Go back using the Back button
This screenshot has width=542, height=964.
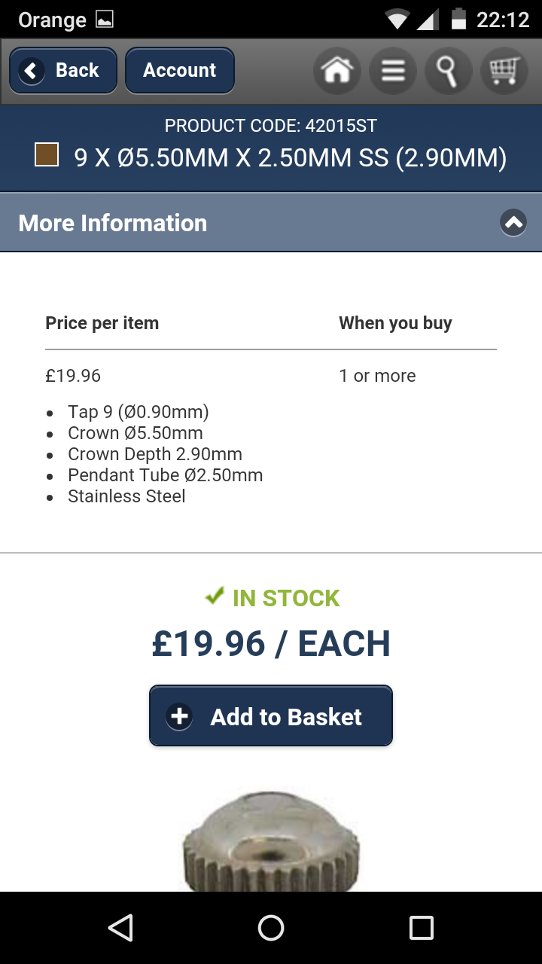click(63, 71)
